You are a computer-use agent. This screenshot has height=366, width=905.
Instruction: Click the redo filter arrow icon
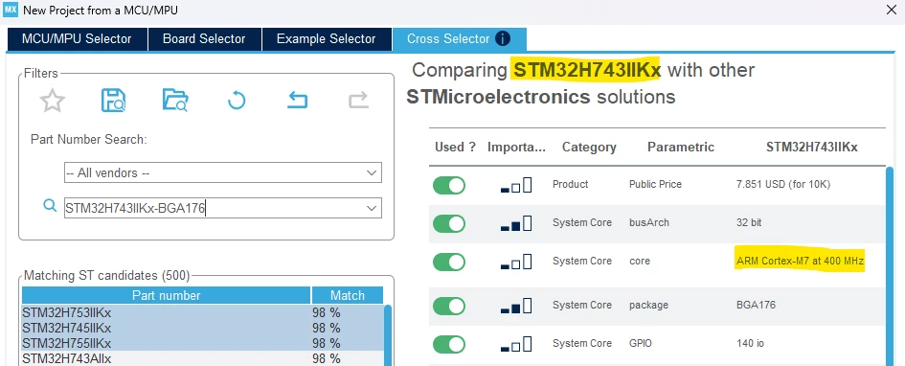358,101
